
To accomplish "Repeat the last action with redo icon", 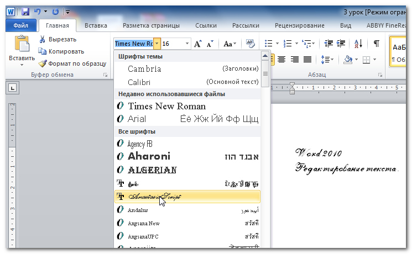I will tap(55, 12).
